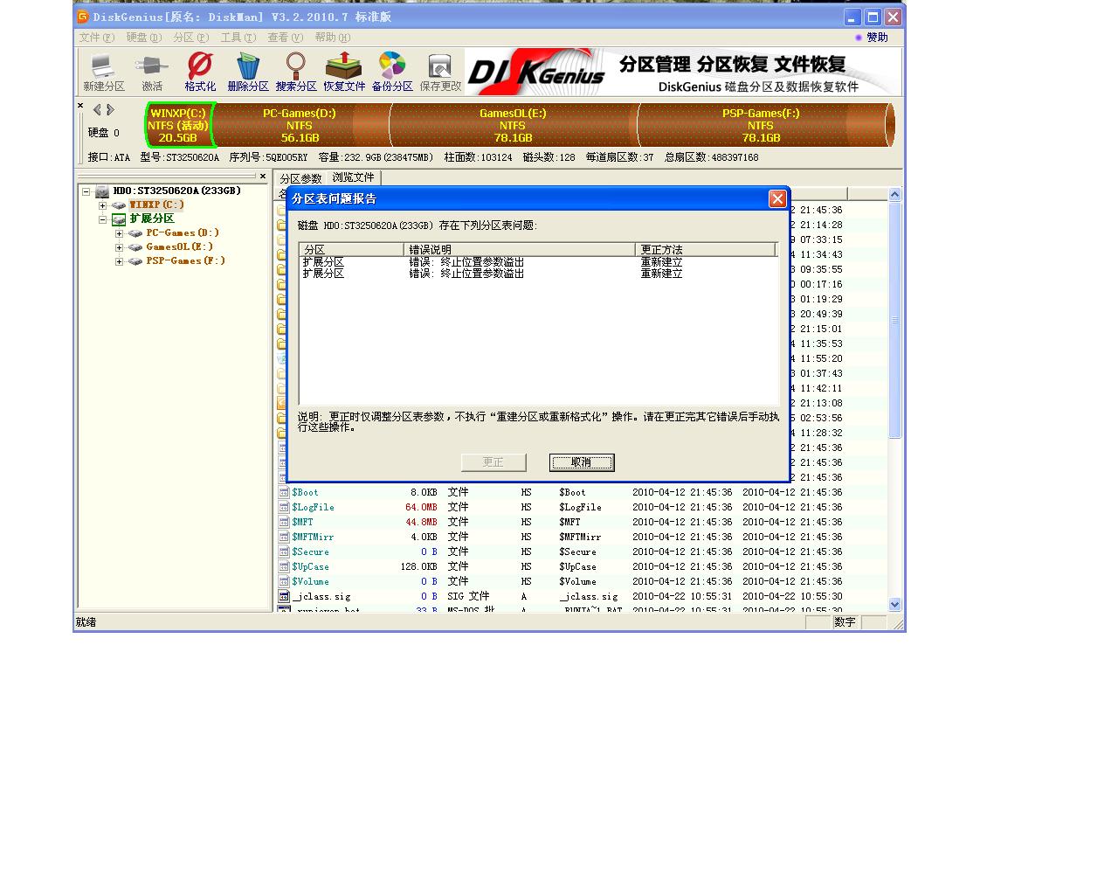Click the HD0:ST3250620A disk icon in tree
The height and width of the screenshot is (895, 1118).
pyautogui.click(x=102, y=191)
